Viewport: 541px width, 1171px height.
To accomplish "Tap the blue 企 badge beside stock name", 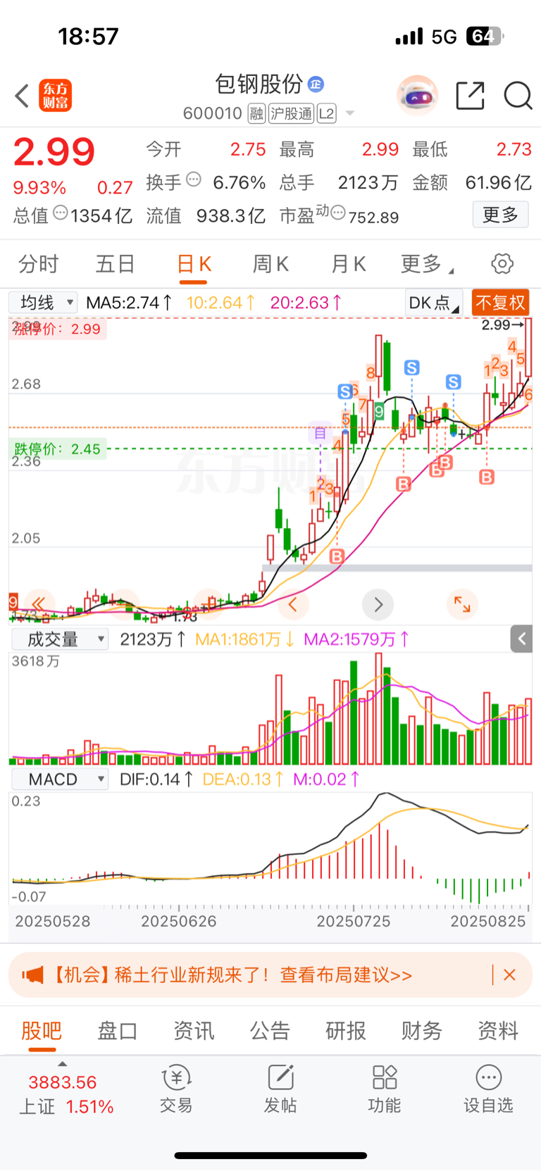I will point(316,84).
